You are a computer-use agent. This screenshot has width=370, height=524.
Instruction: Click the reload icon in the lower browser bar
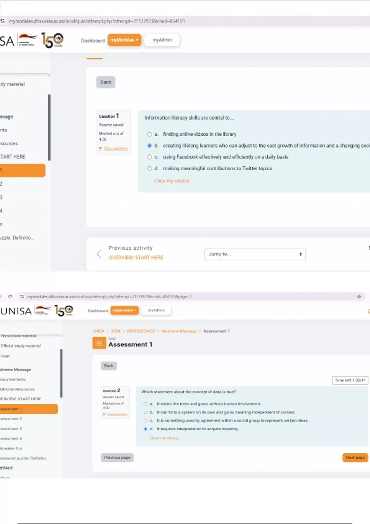pyautogui.click(x=10, y=297)
